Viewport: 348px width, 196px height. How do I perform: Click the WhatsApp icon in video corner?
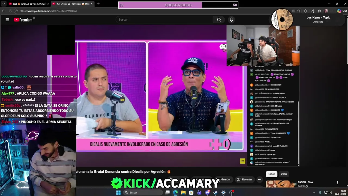tap(223, 47)
